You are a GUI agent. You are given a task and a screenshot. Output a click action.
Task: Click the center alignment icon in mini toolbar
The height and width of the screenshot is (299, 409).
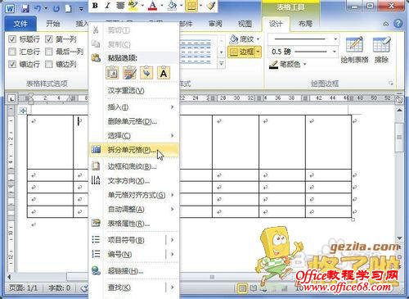click(x=120, y=6)
